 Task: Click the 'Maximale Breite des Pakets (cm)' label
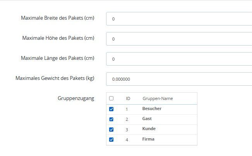pos(58,18)
